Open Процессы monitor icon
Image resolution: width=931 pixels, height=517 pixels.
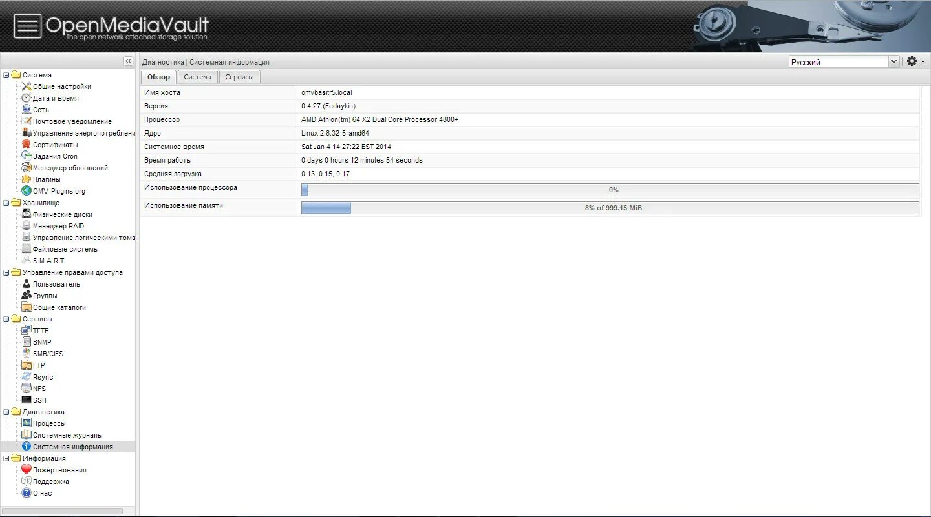tap(27, 423)
